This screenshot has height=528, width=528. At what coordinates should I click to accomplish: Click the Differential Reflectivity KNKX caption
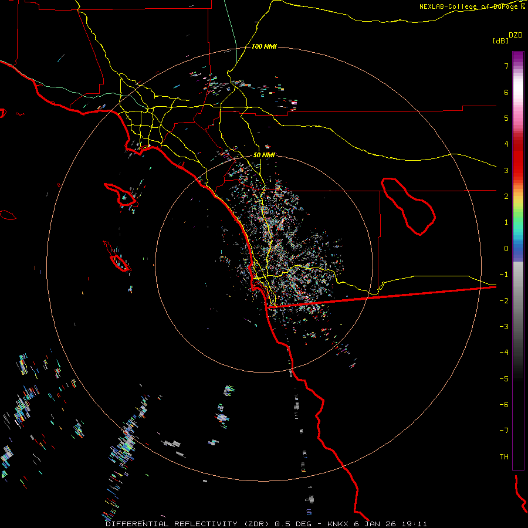pyautogui.click(x=266, y=524)
